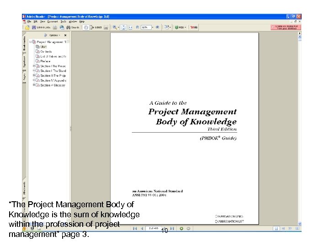Open the Attachments side tab
Screen dimensions: 329x247
click(x=24, y=188)
